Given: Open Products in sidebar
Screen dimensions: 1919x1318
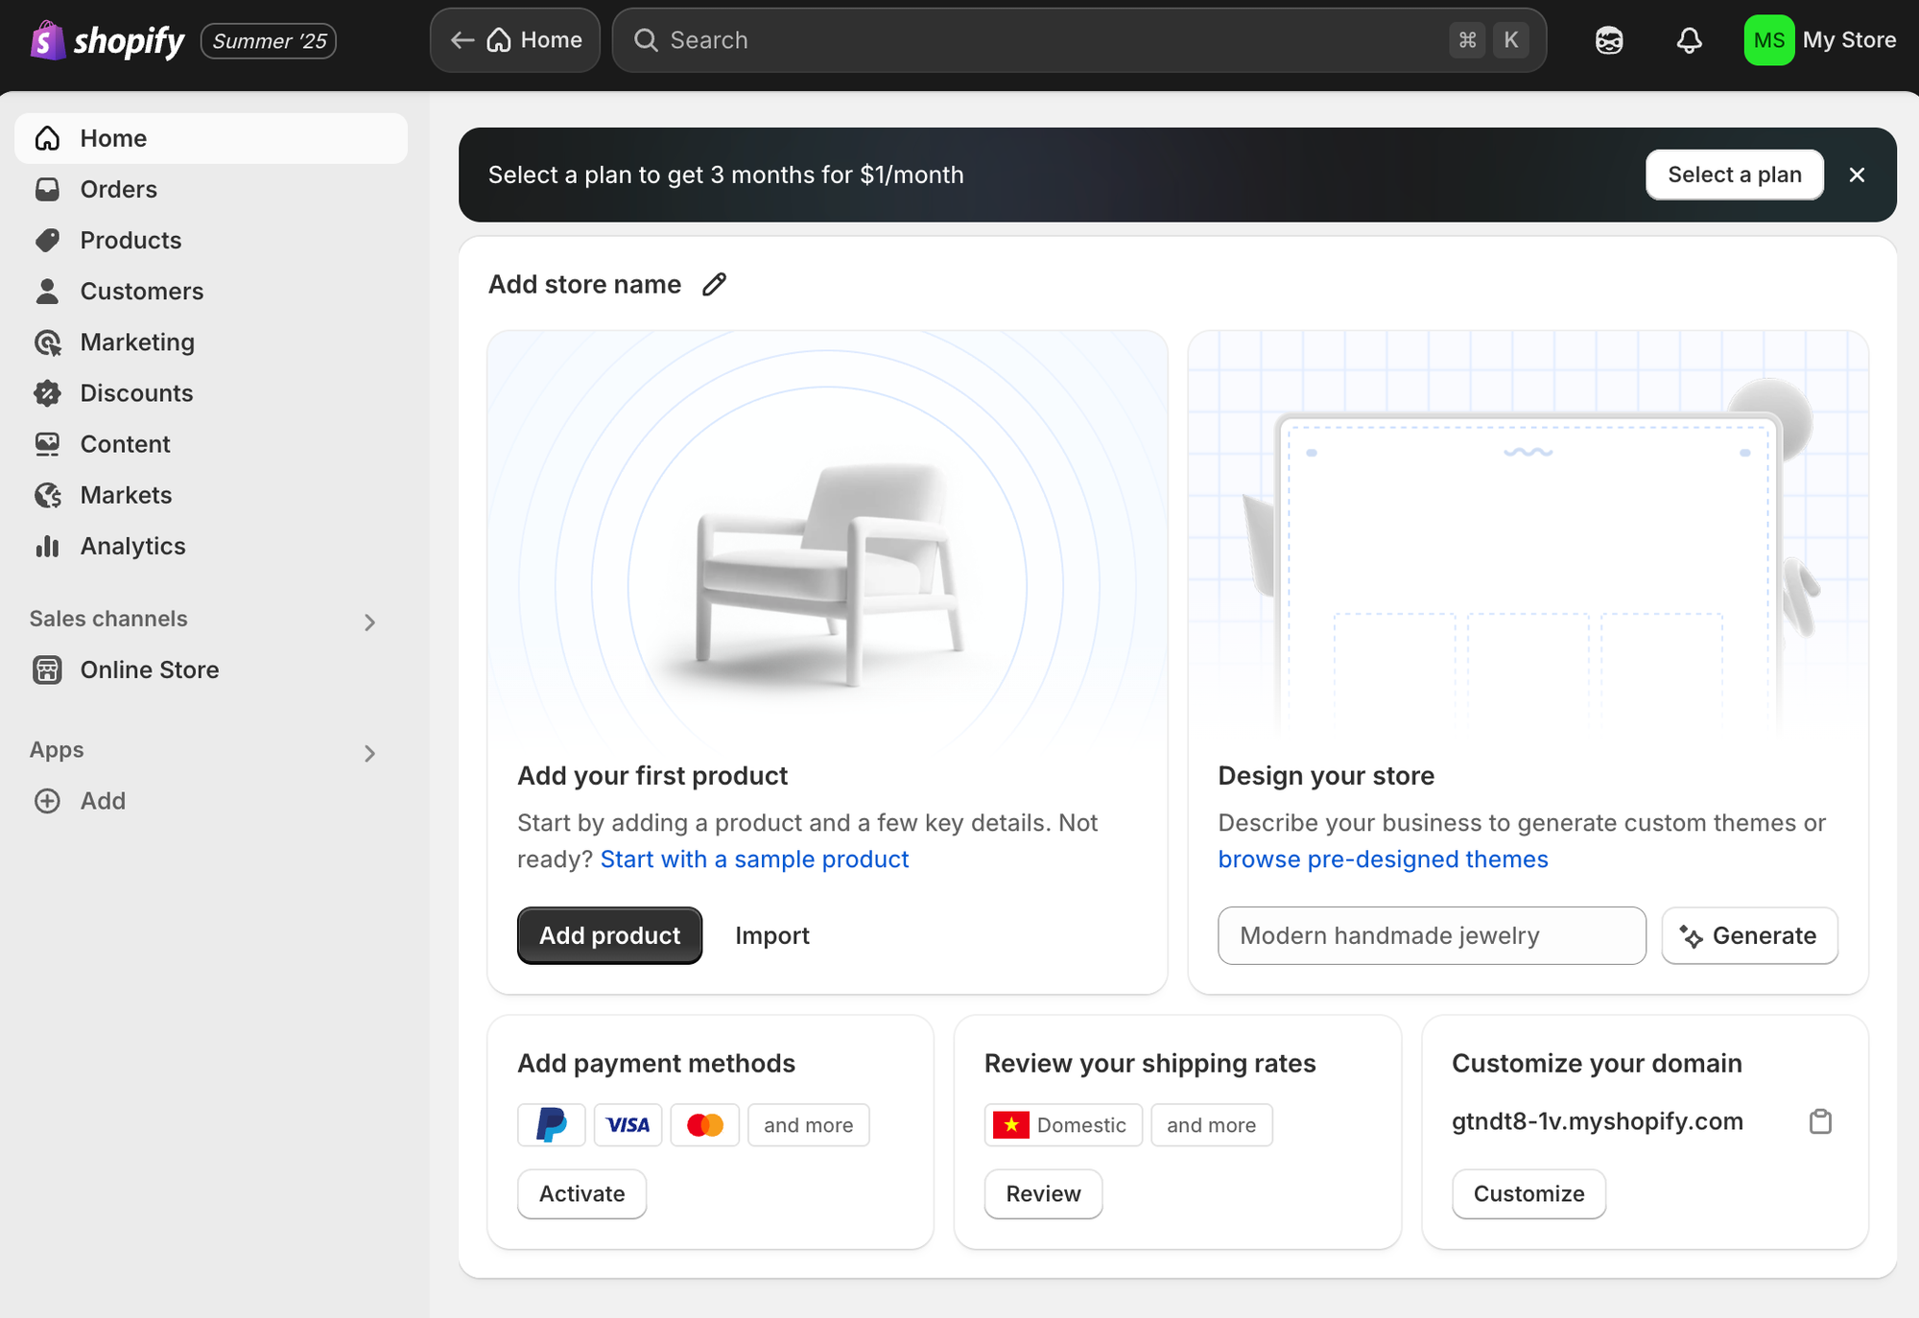Looking at the screenshot, I should 211,240.
